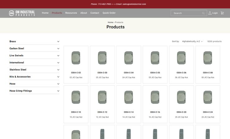Open the Sort by Alphabetically A-Z dropdown

click(x=192, y=42)
